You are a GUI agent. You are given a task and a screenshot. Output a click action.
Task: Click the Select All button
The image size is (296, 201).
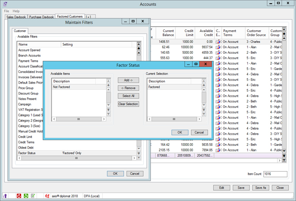coord(128,96)
